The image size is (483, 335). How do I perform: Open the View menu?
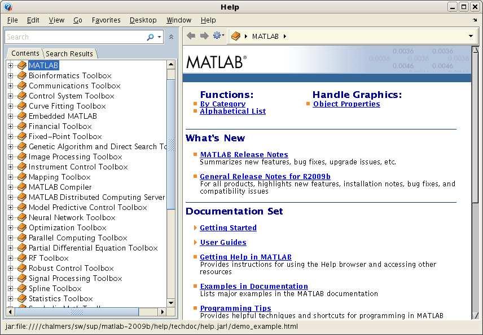56,20
